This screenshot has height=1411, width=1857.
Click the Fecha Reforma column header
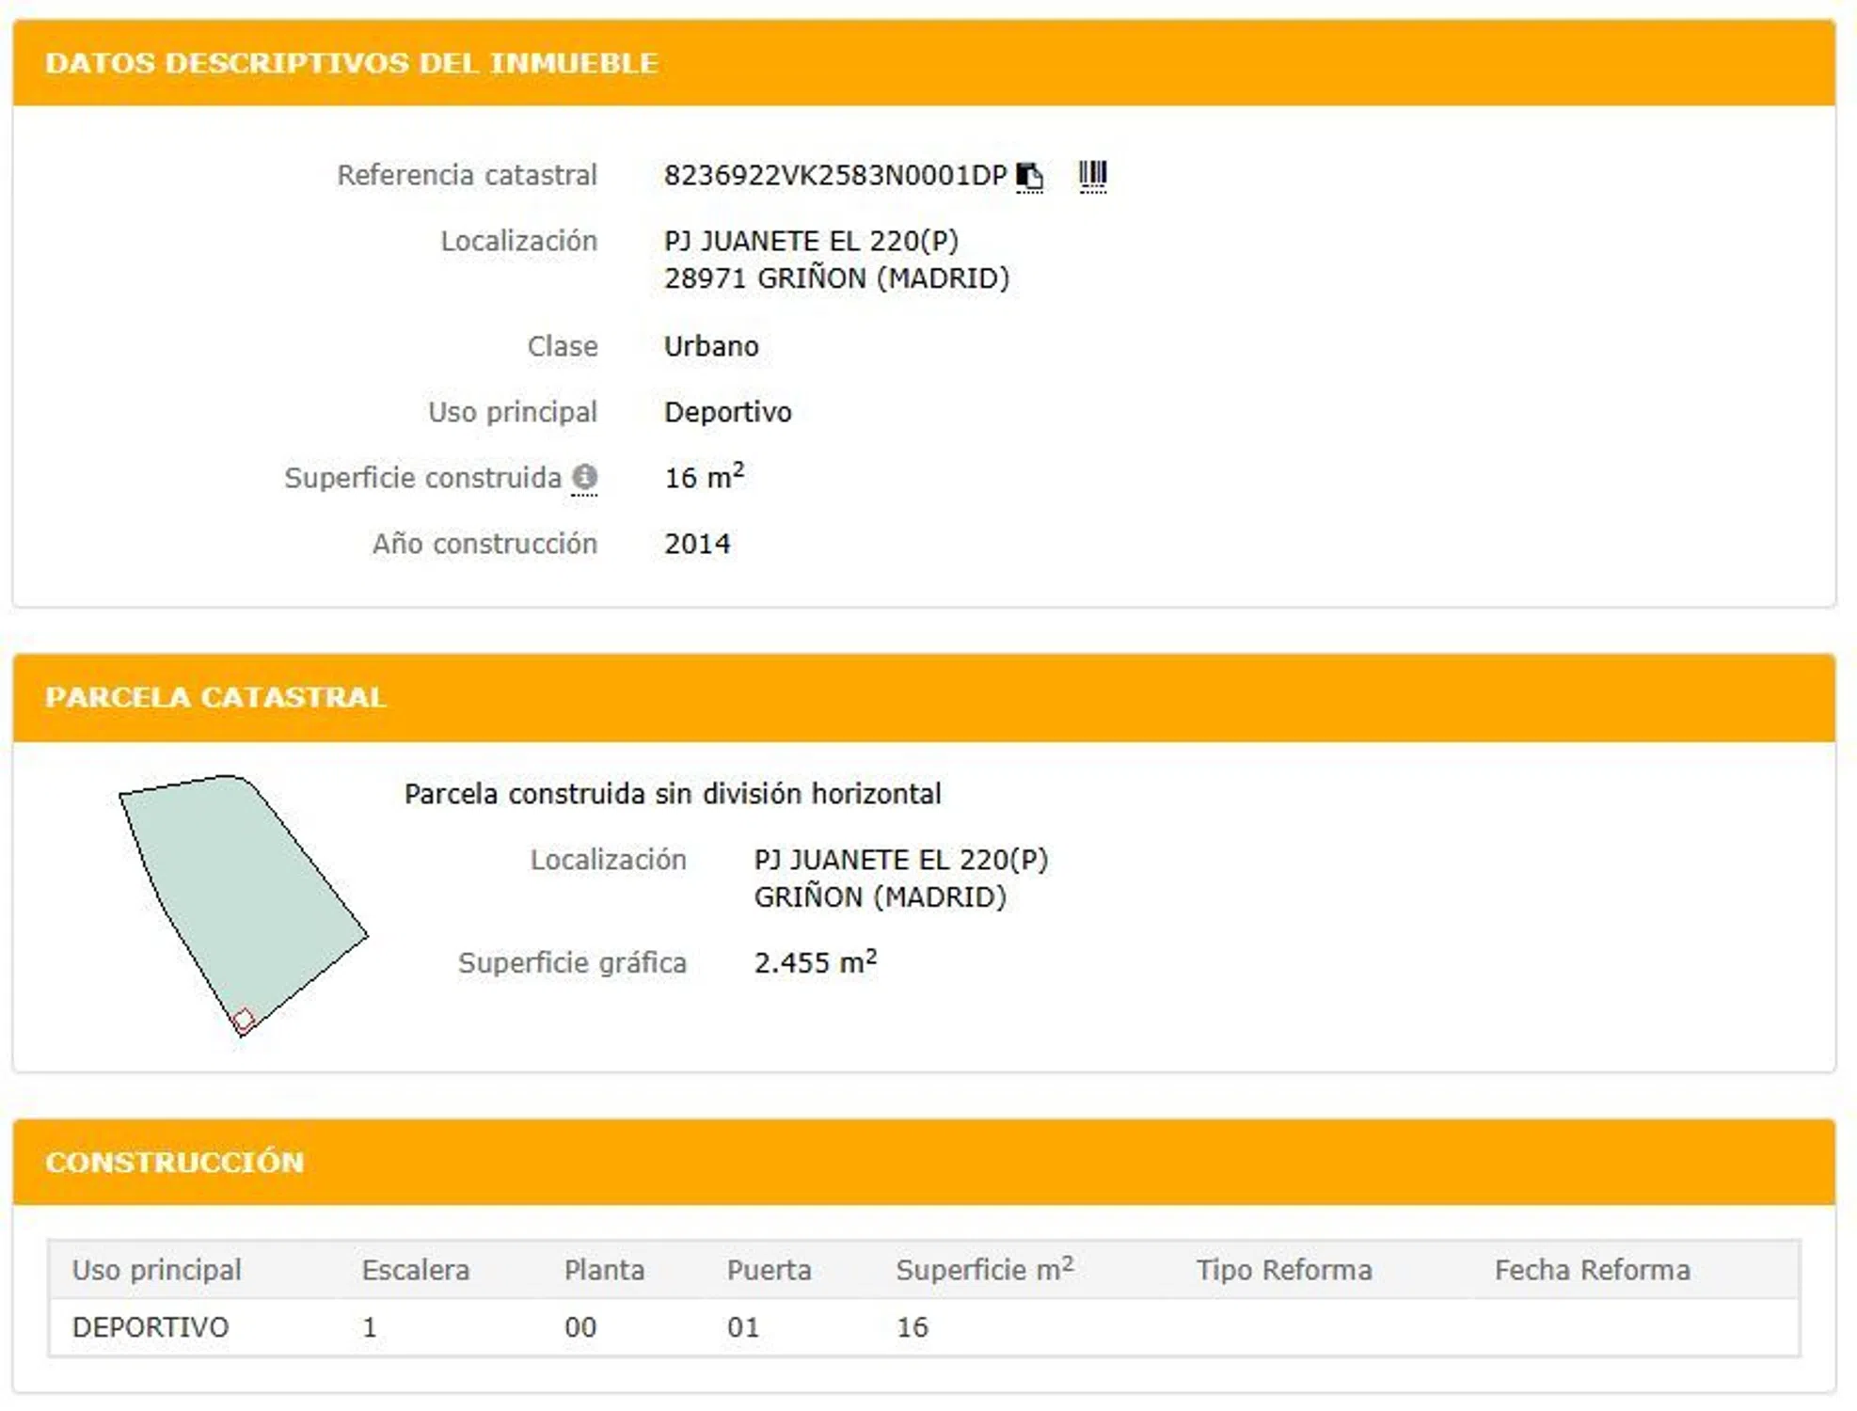click(1592, 1270)
